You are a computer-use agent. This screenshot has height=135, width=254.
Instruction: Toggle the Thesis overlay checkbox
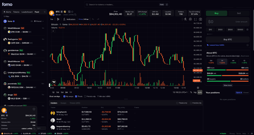(76, 97)
